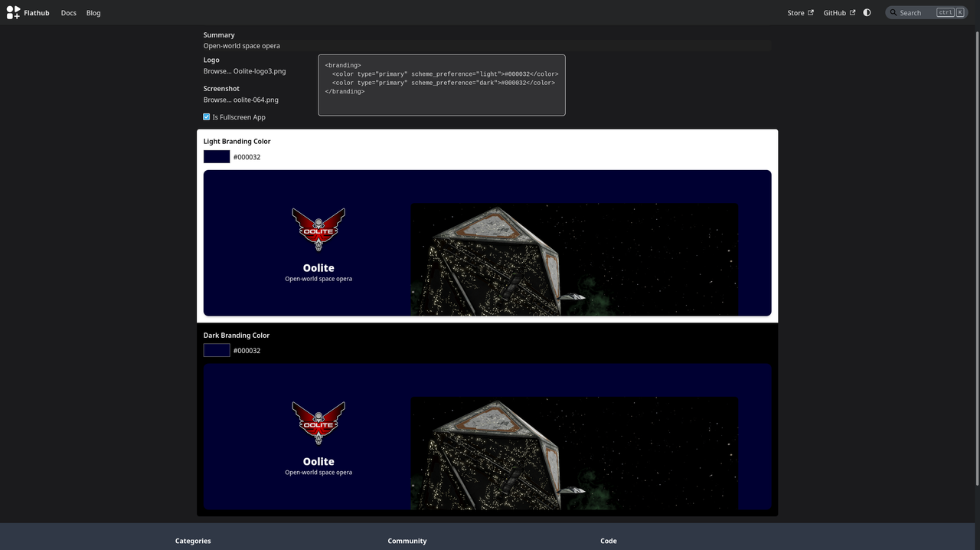
Task: Click the Light Branding Color label
Action: [x=237, y=142]
